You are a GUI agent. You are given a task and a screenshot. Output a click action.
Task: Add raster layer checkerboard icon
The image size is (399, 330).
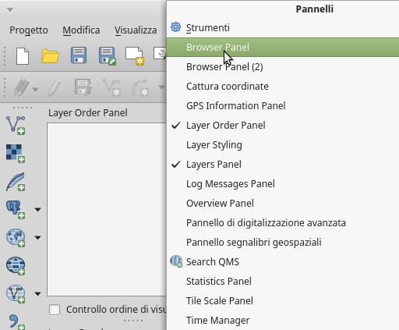click(x=16, y=154)
